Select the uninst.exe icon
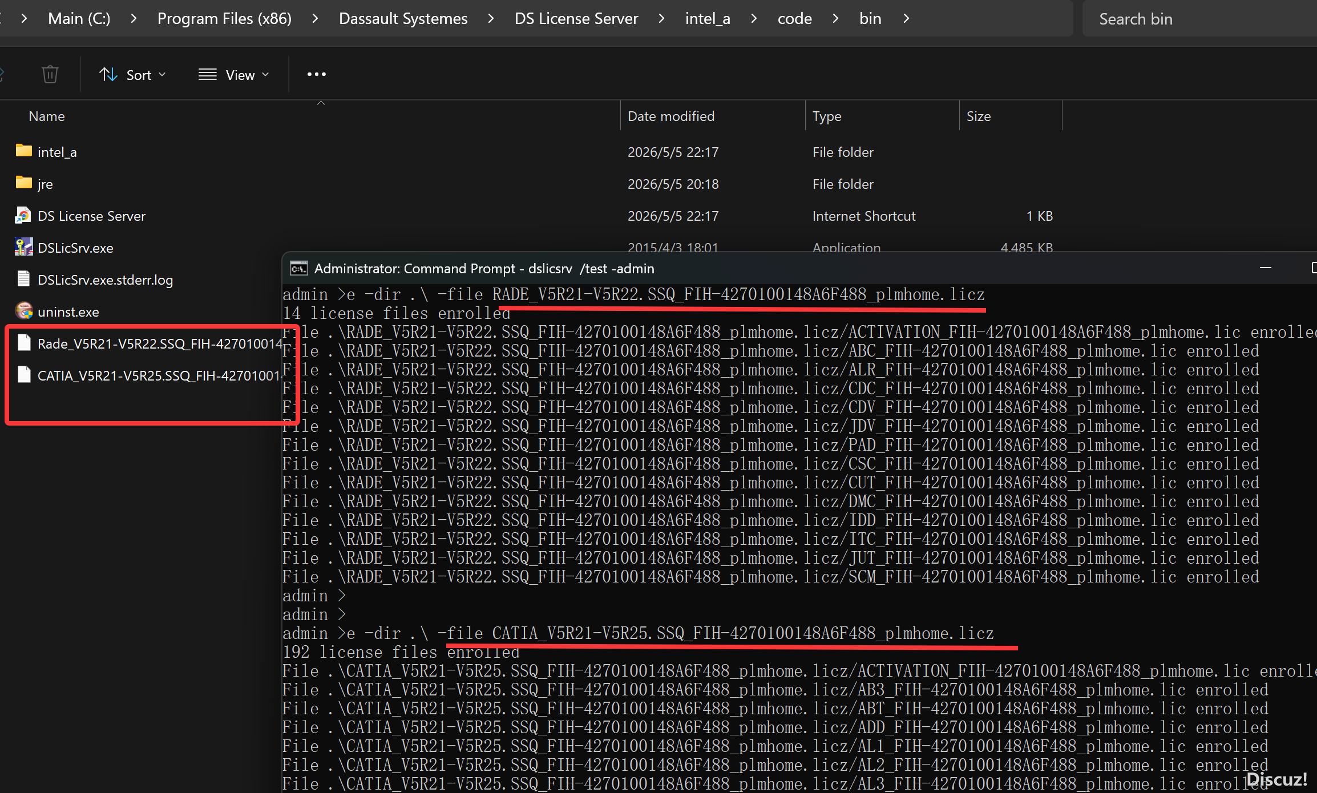The width and height of the screenshot is (1317, 793). [x=24, y=311]
